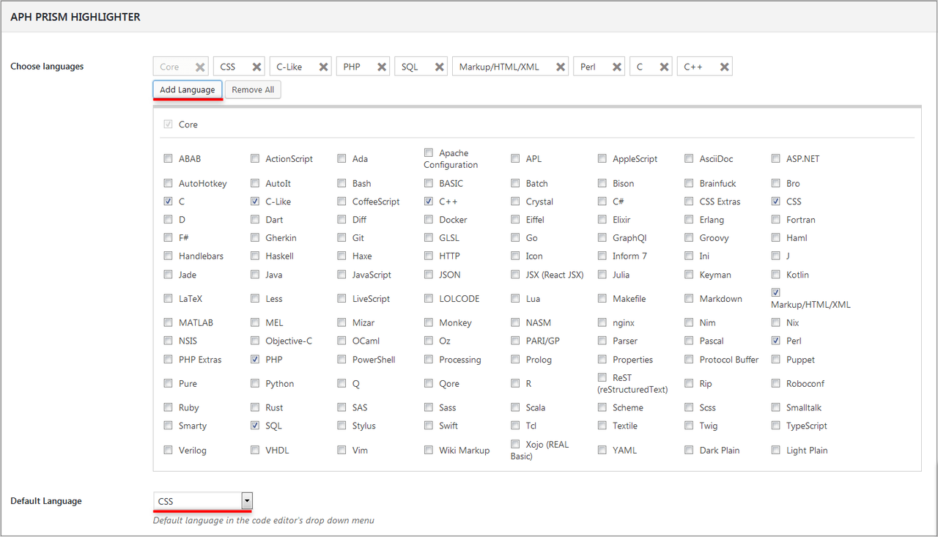
Task: Remove the SQL tag via X icon
Action: pyautogui.click(x=439, y=67)
